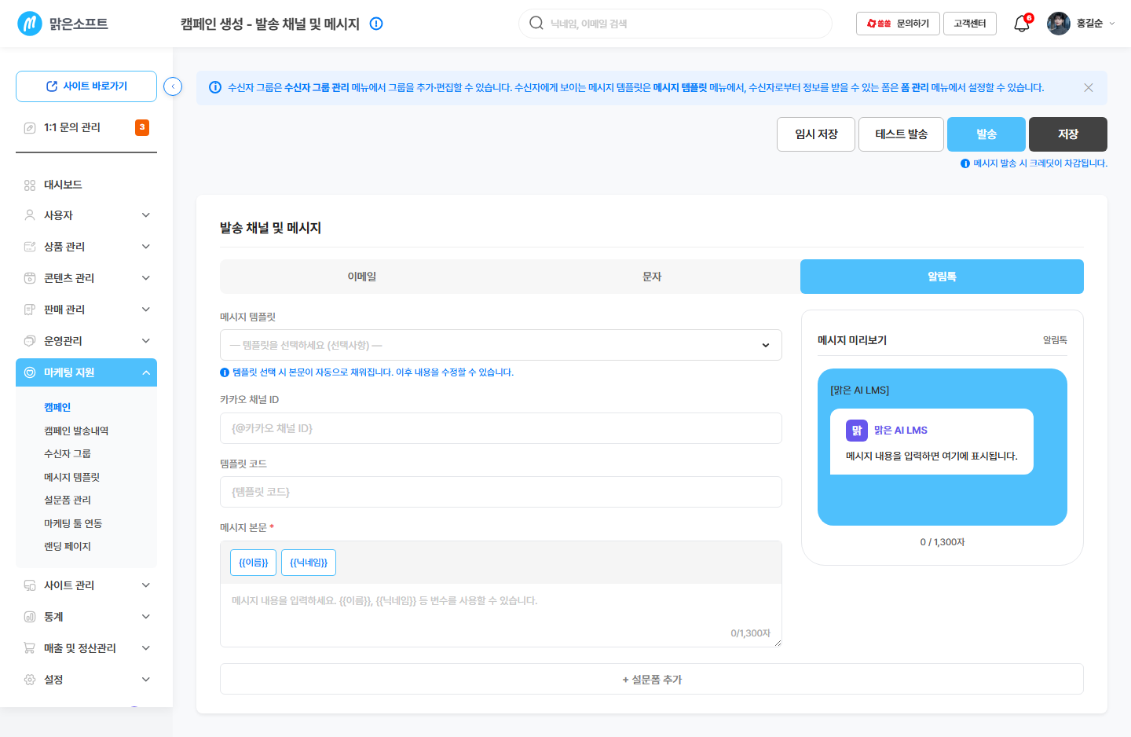Click the 통계 chart icon
Image resolution: width=1131 pixels, height=737 pixels.
[30, 617]
